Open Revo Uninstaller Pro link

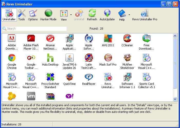[145, 15]
